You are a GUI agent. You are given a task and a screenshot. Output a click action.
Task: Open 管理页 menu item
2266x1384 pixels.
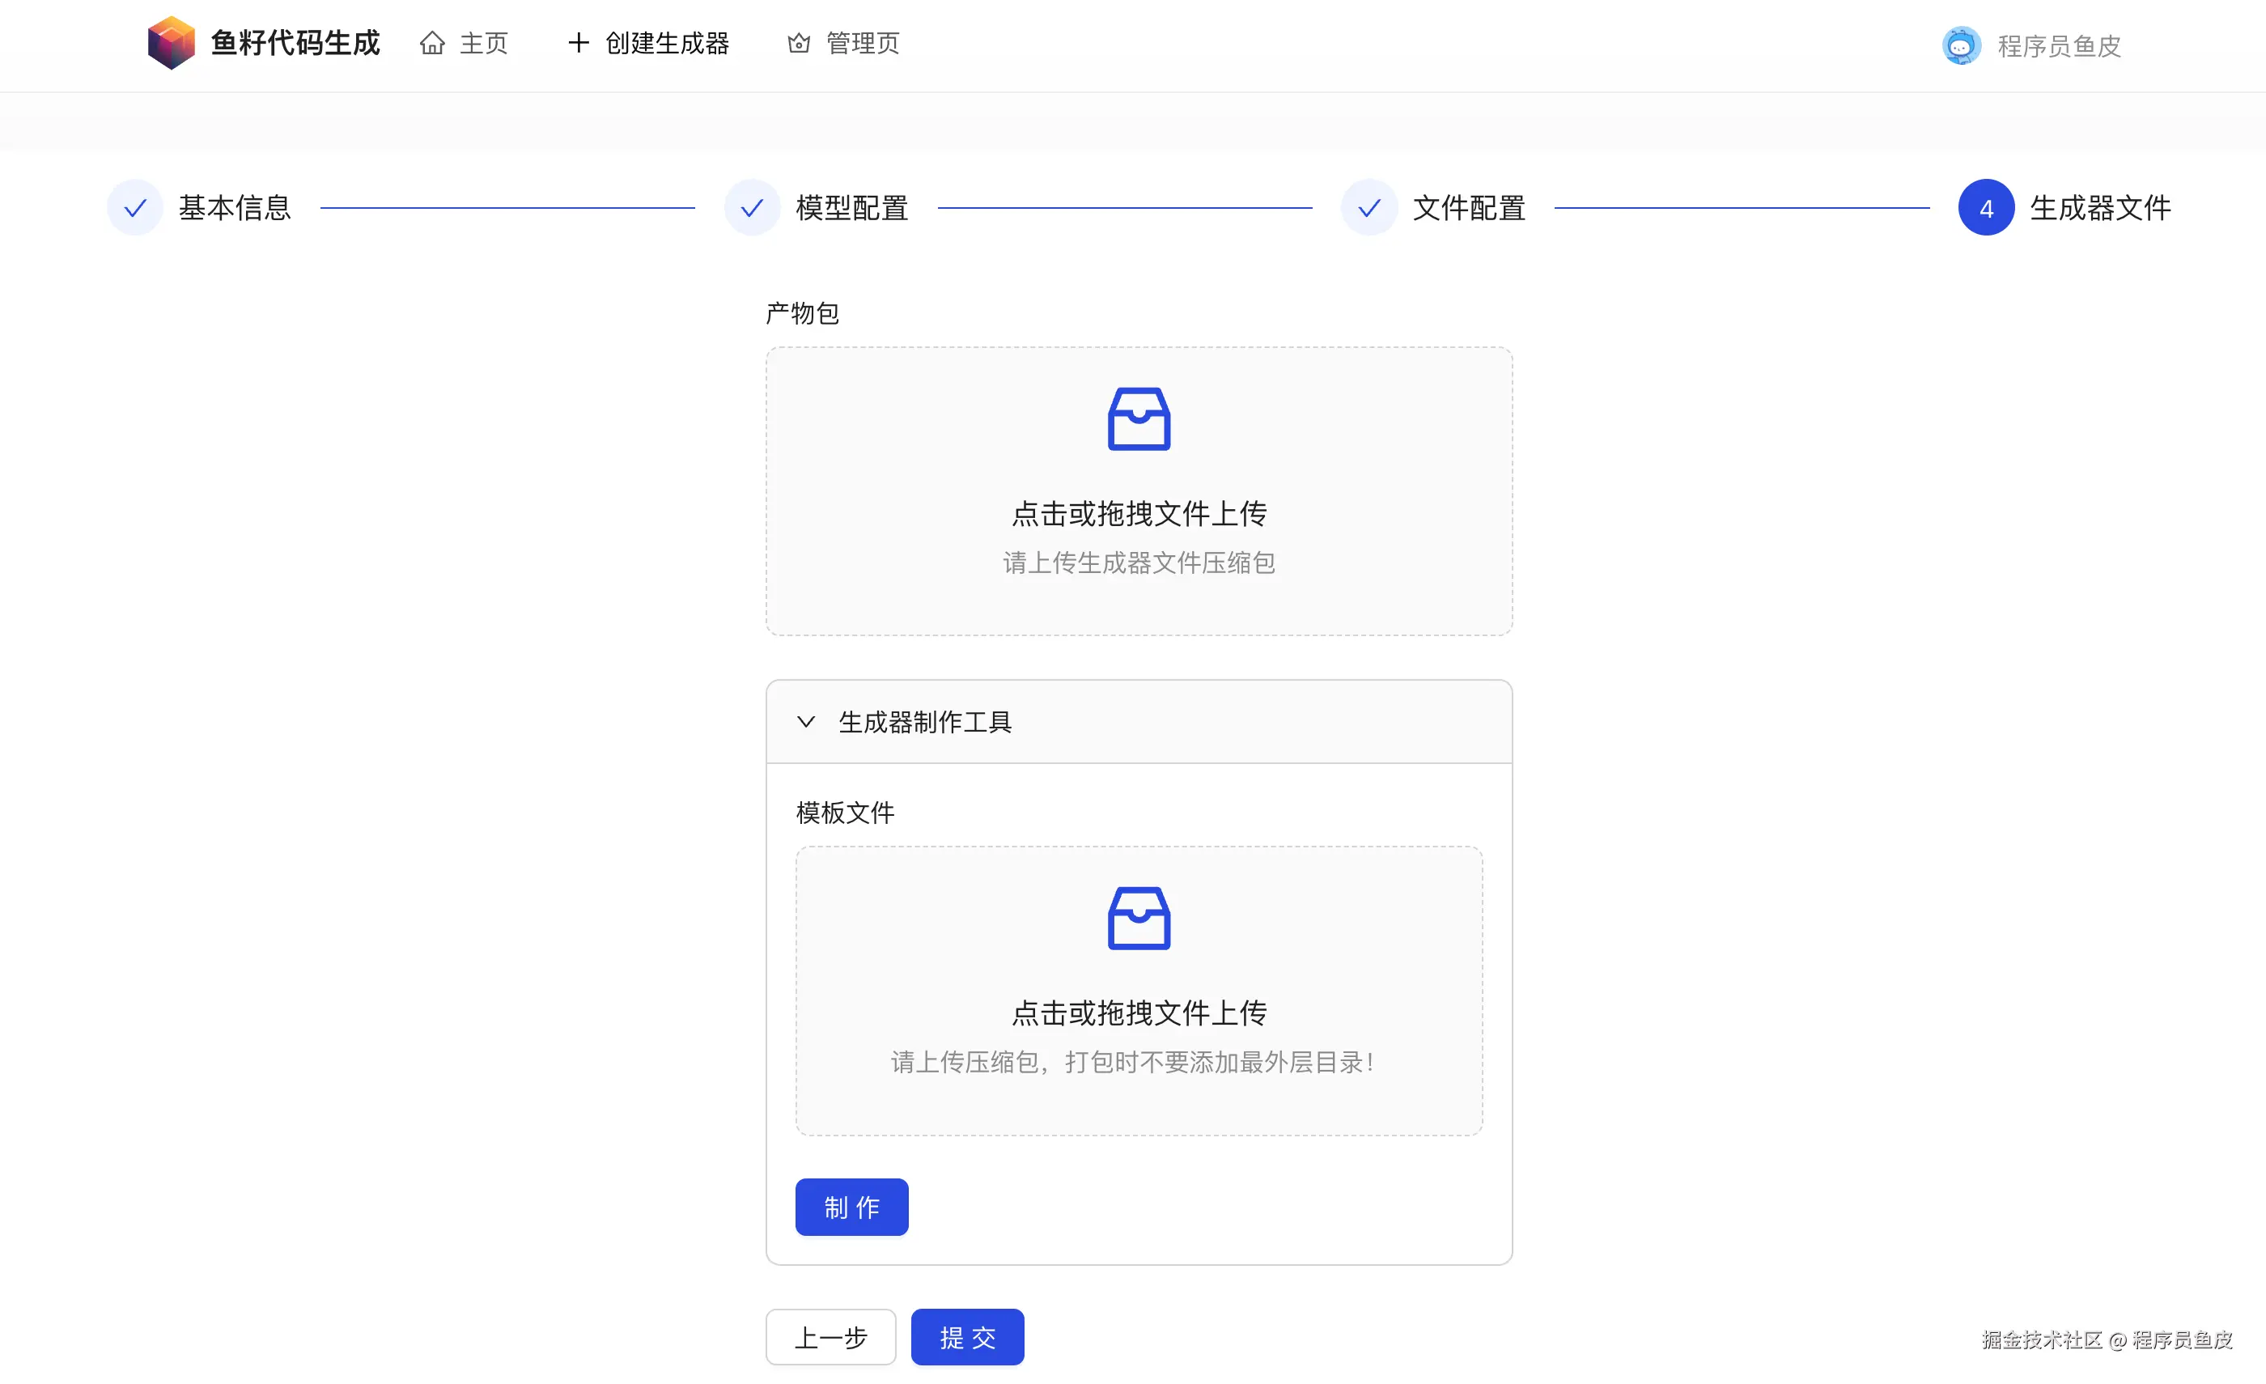(x=862, y=43)
